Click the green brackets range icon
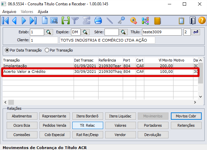The image size is (207, 150). (66, 21)
